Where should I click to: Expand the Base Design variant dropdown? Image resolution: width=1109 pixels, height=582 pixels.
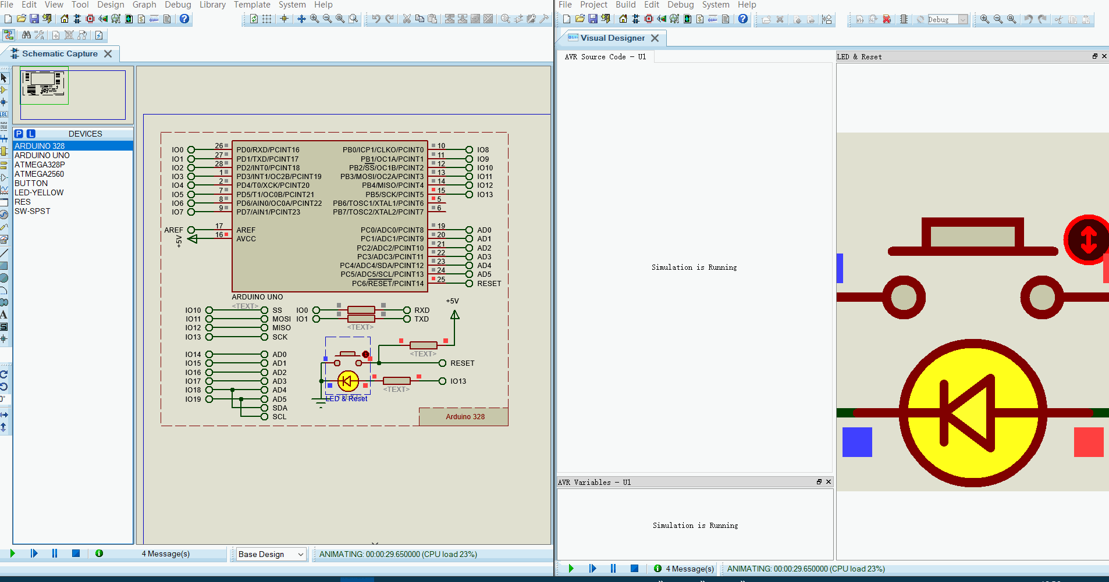point(300,554)
